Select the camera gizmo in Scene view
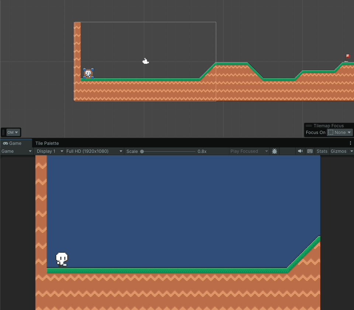 click(146, 61)
